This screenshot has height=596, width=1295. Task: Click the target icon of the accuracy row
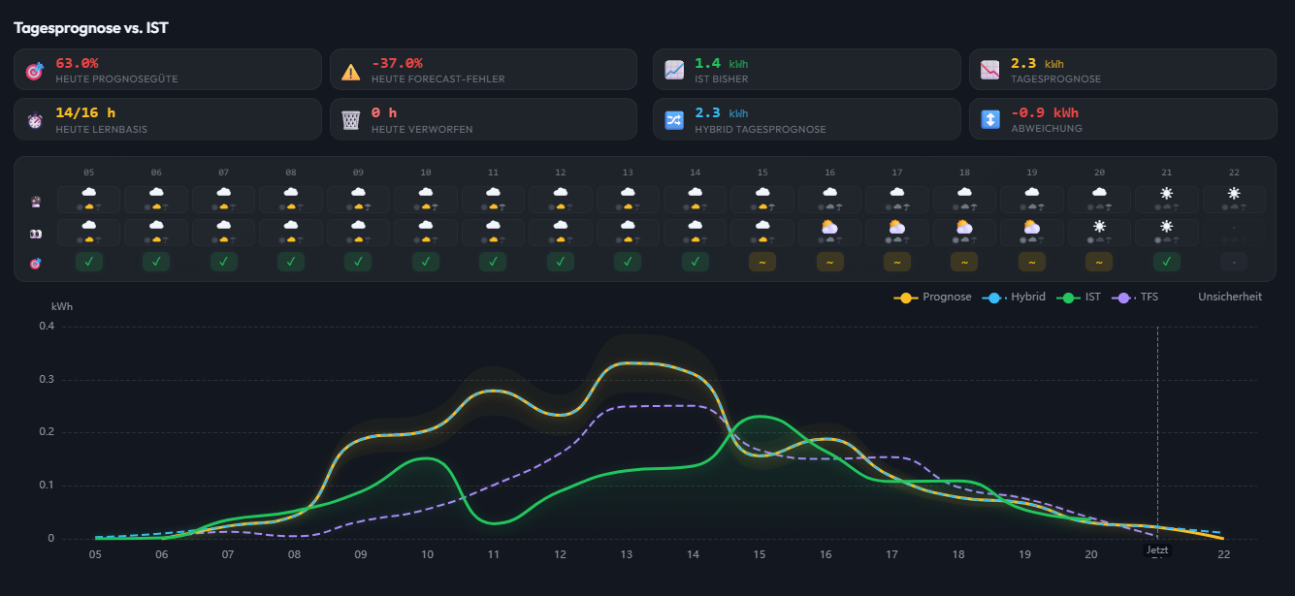36,262
